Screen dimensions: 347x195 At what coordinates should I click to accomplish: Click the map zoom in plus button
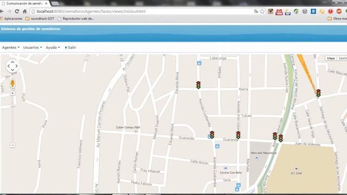point(12,93)
